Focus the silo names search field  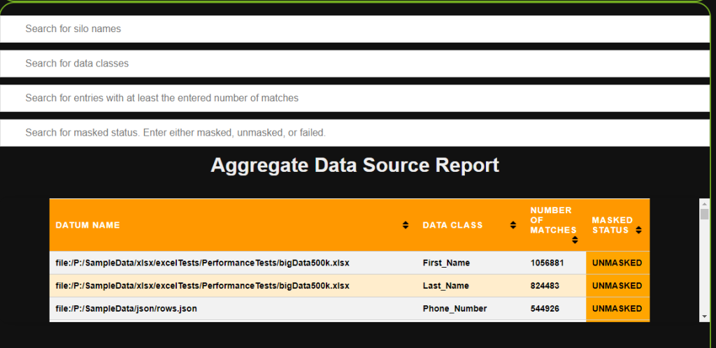pyautogui.click(x=355, y=29)
